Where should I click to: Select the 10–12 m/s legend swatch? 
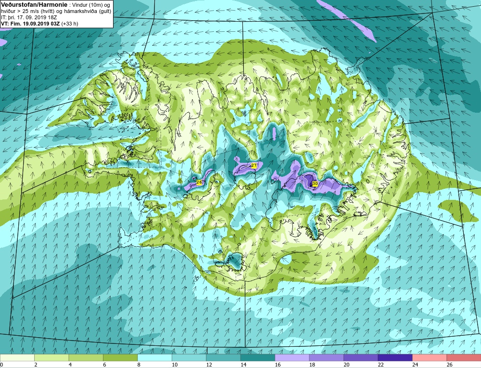click(189, 357)
